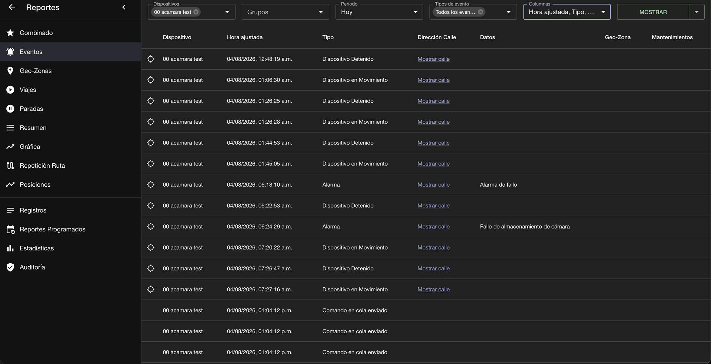Click the Geo-Zona column header
The image size is (711, 364).
[618, 37]
